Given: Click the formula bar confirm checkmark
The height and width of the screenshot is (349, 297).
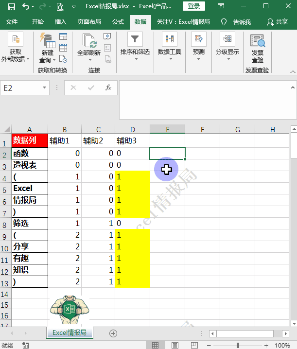Looking at the screenshot, I should click(x=91, y=87).
